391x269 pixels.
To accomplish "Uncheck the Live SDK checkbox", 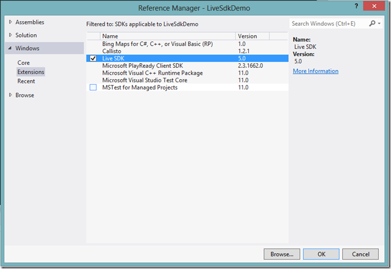I will tap(93, 58).
